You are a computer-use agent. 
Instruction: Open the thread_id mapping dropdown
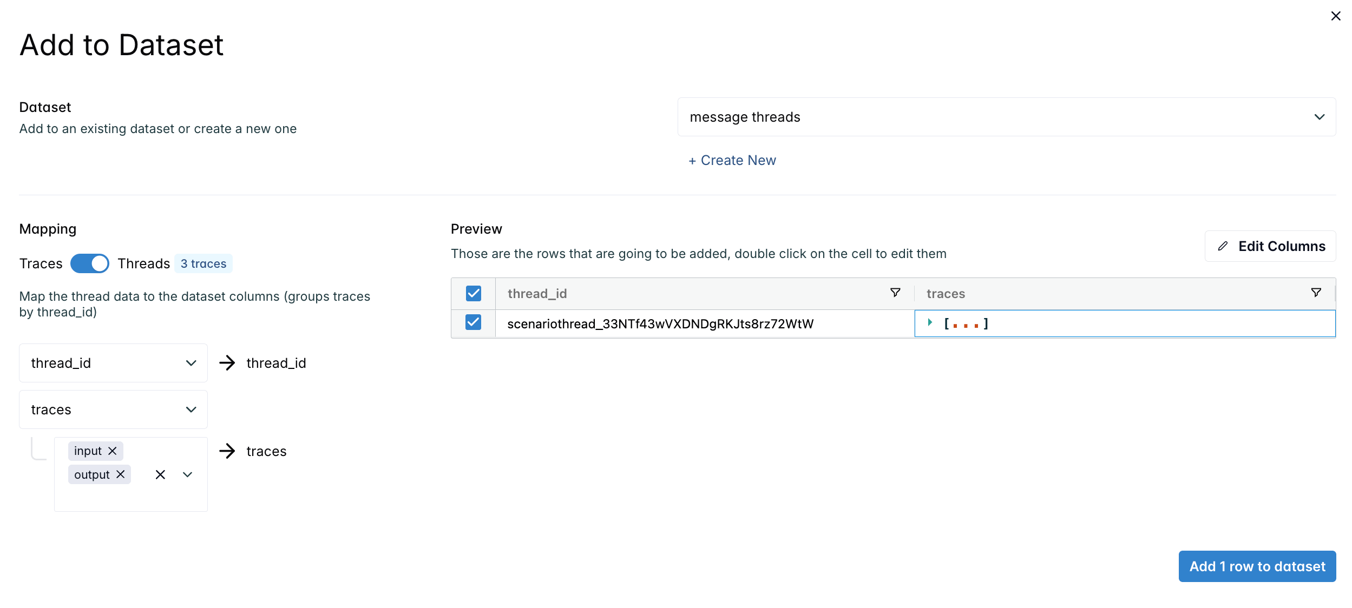113,363
